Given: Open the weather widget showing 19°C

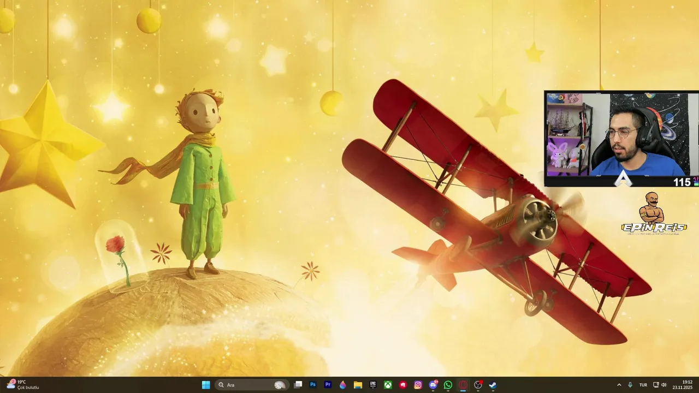Looking at the screenshot, I should coord(23,385).
